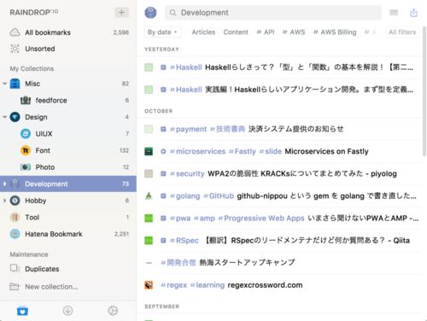Open the user profile avatar
The width and height of the screenshot is (427, 321).
(x=150, y=13)
